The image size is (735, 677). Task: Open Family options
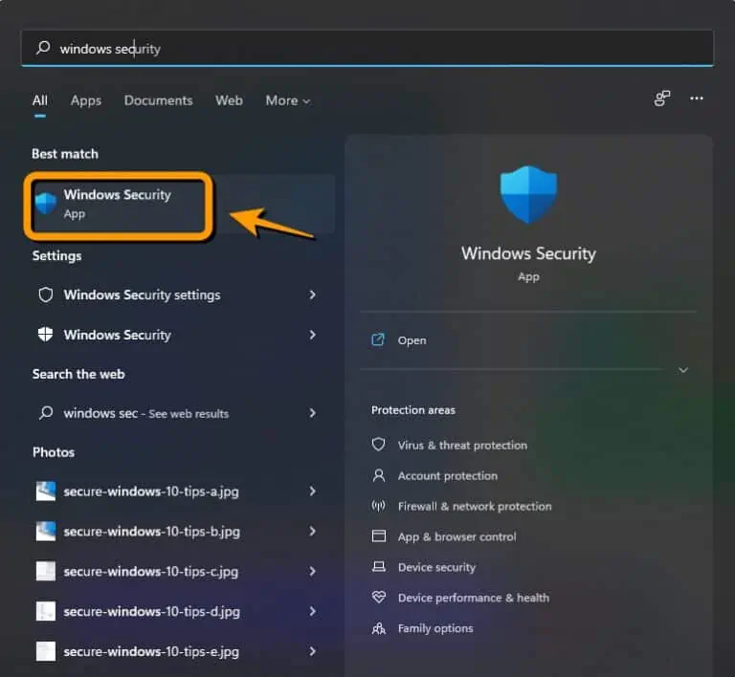(435, 628)
